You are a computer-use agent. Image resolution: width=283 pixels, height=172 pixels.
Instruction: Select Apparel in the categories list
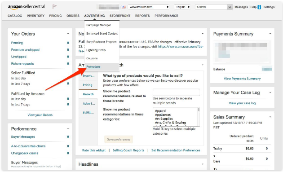click(161, 111)
